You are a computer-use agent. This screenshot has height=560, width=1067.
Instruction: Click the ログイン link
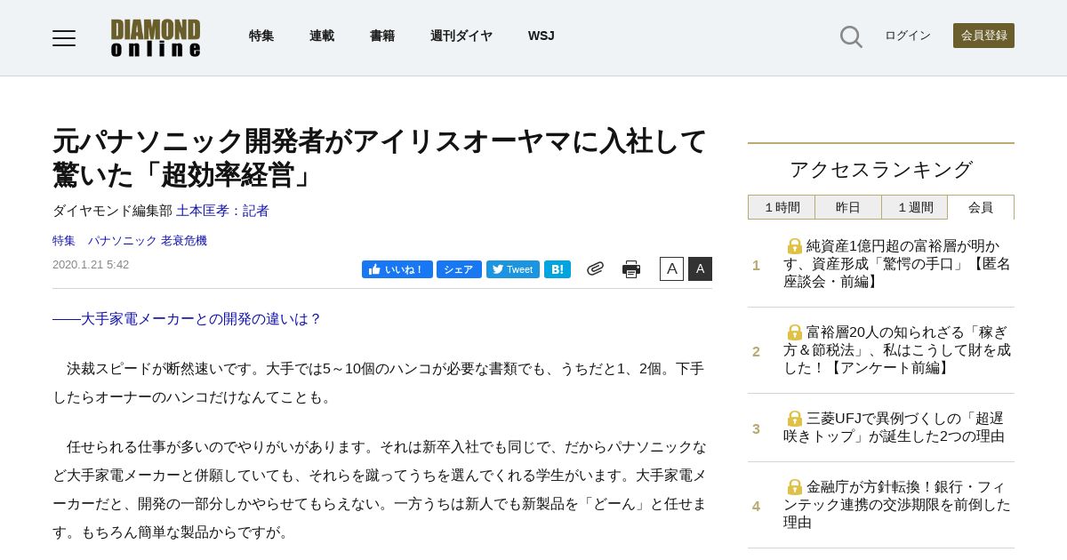[908, 36]
